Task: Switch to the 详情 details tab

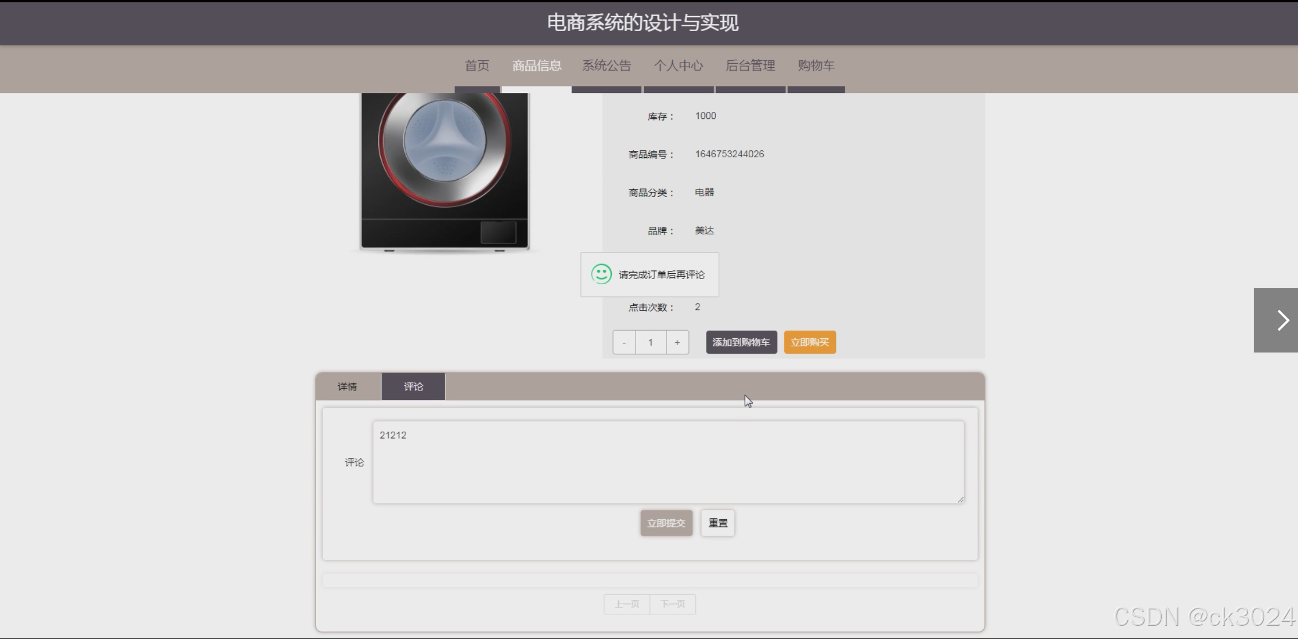Action: [x=347, y=386]
